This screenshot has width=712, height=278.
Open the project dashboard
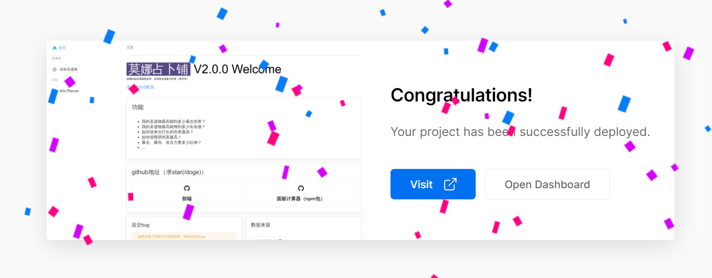point(547,184)
